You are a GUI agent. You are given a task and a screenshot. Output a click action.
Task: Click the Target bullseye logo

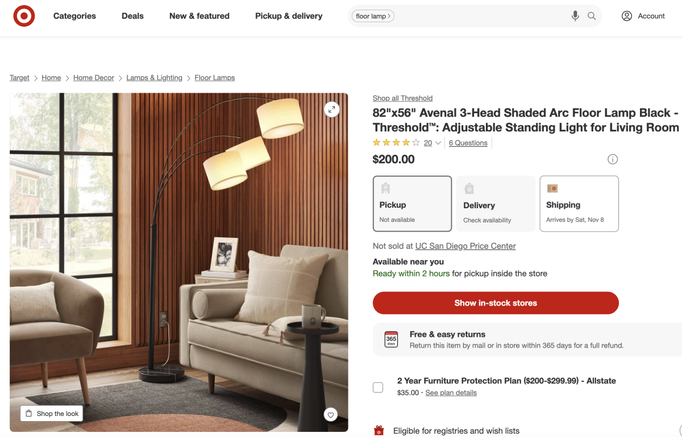point(24,16)
